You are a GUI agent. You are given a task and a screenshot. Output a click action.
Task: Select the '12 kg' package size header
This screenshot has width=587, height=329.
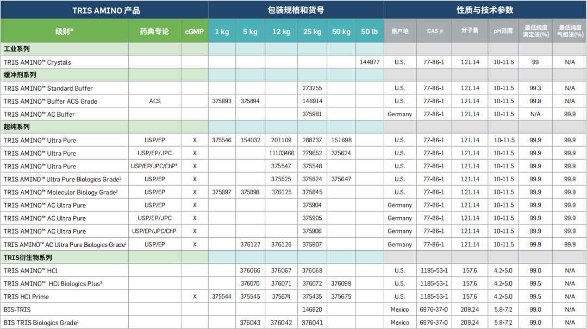click(281, 31)
